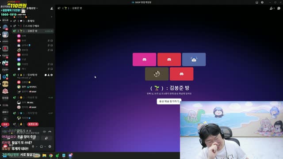The image size is (283, 159).
Task: Click the brown participant tile with photo avatar
Action: [x=157, y=74]
